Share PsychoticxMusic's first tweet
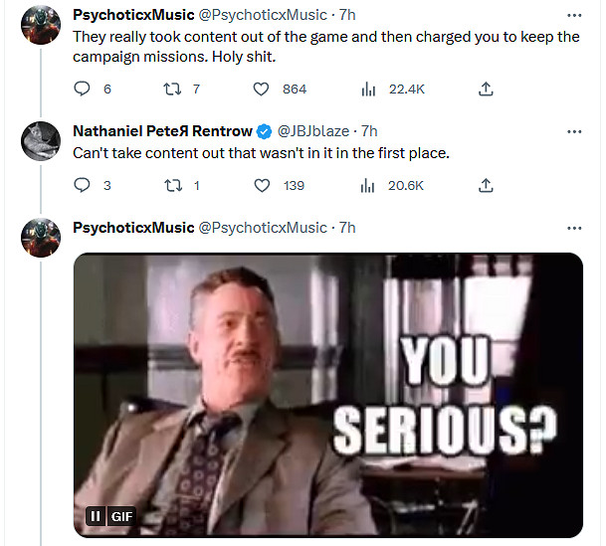 click(486, 90)
